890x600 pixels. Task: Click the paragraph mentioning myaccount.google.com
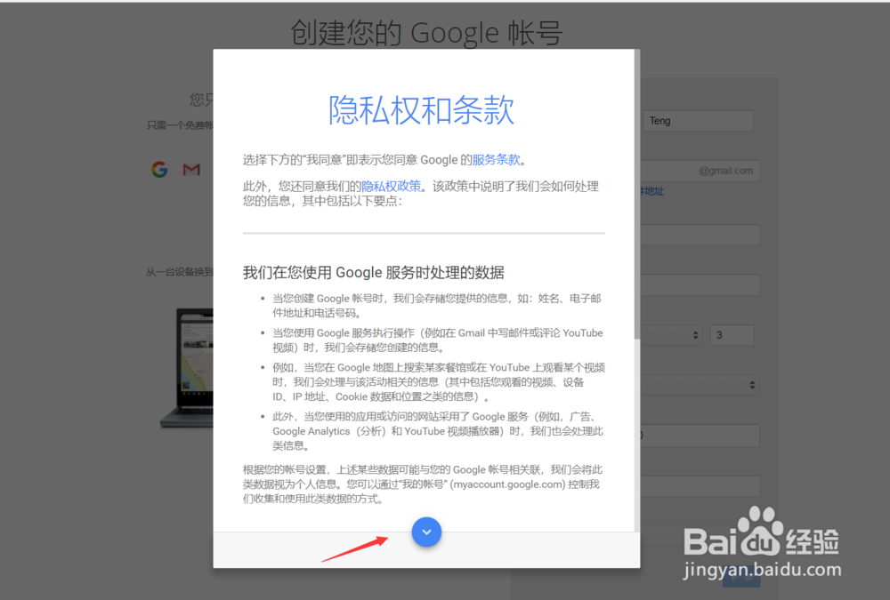pyautogui.click(x=422, y=484)
